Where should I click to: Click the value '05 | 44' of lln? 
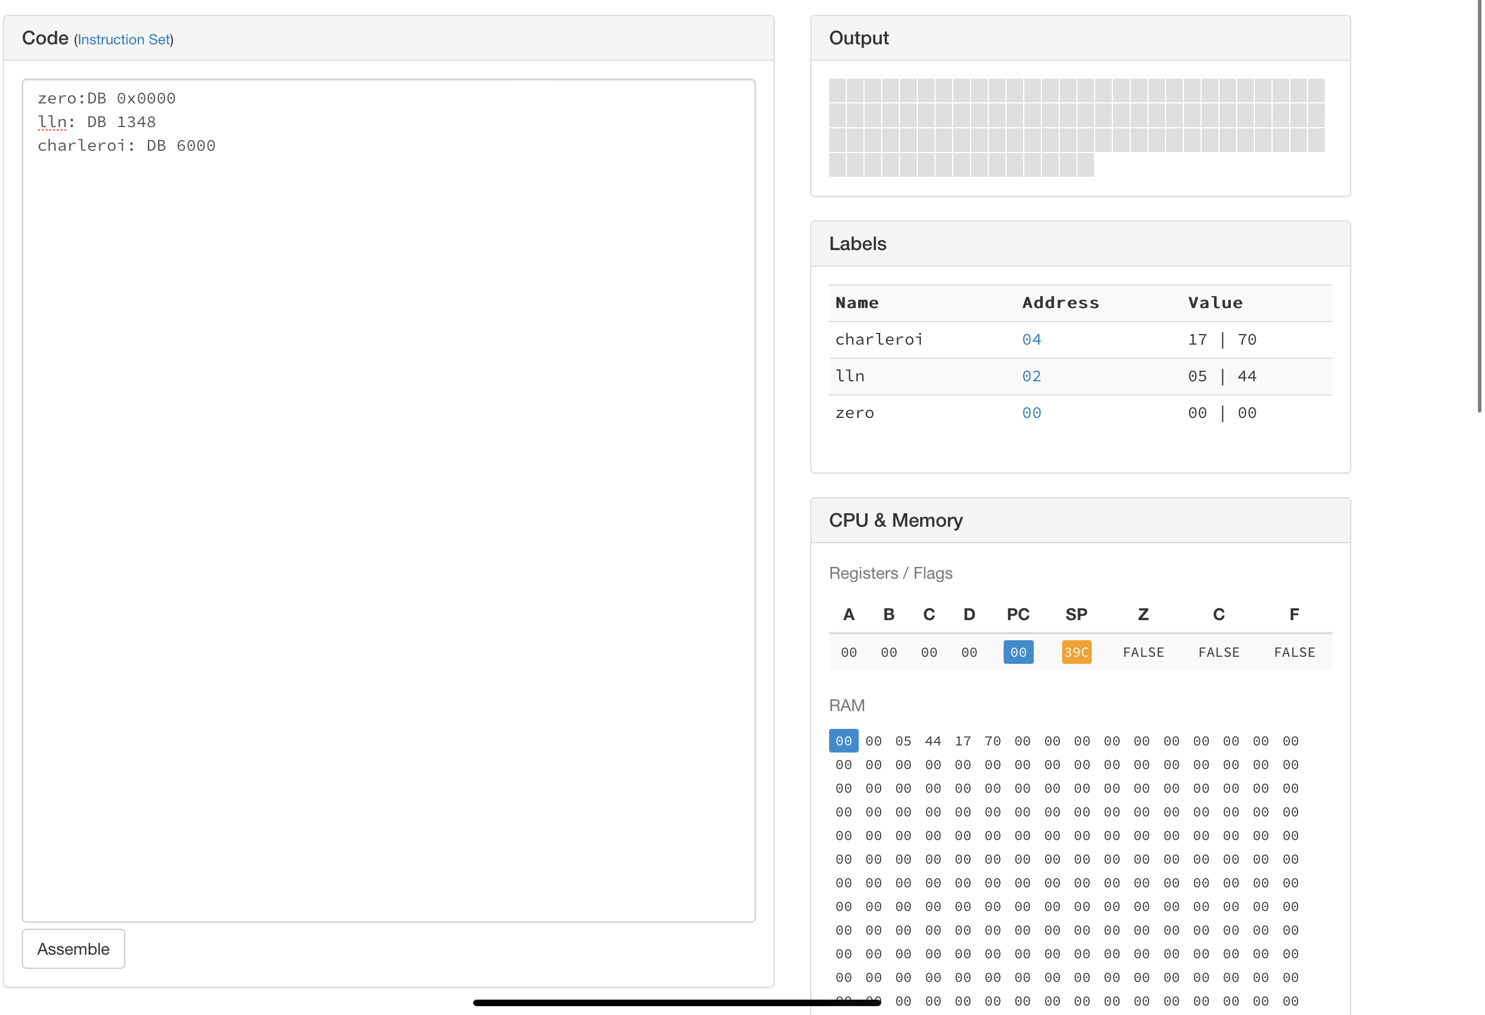click(x=1222, y=376)
